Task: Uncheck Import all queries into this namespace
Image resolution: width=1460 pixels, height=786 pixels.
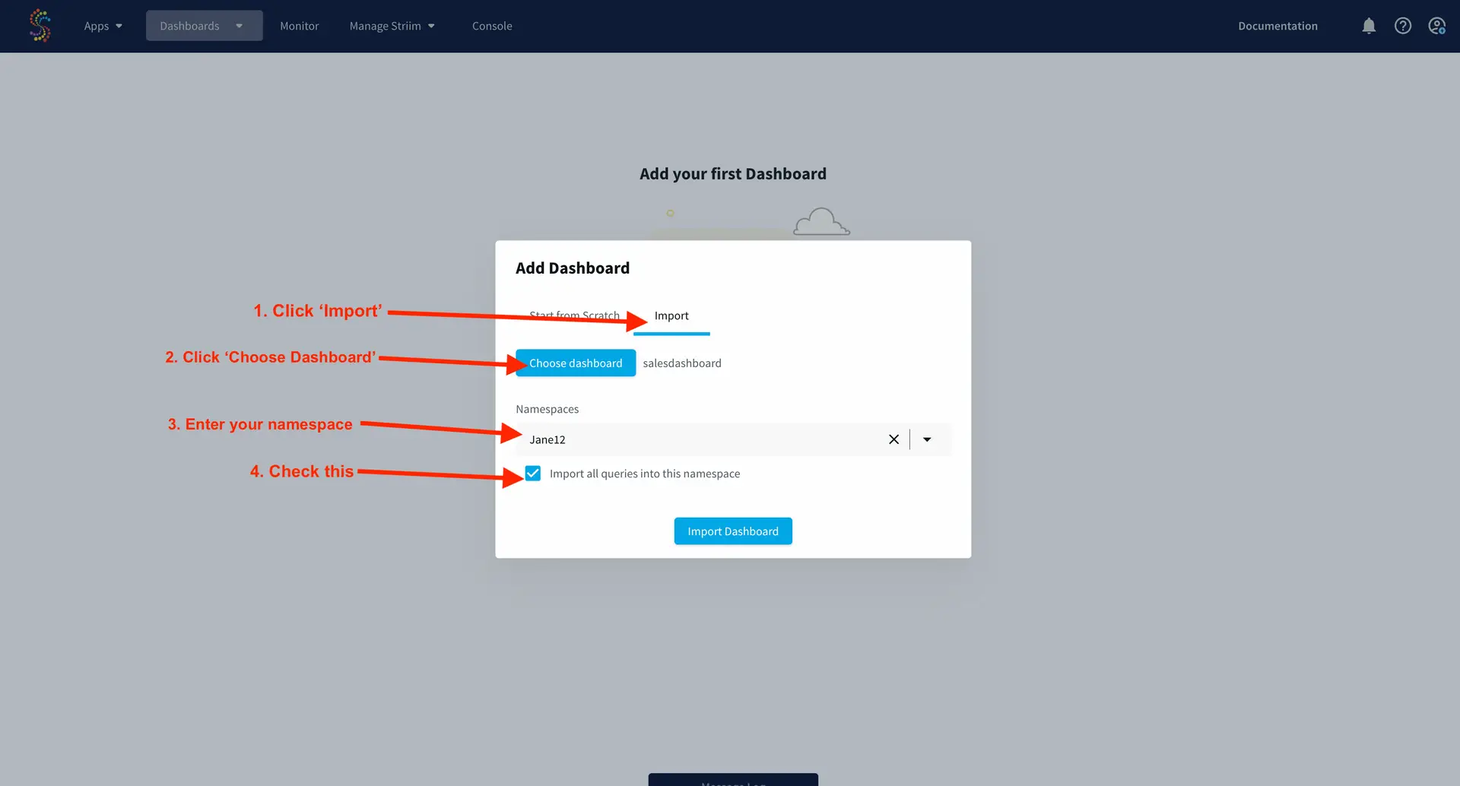Action: [533, 474]
